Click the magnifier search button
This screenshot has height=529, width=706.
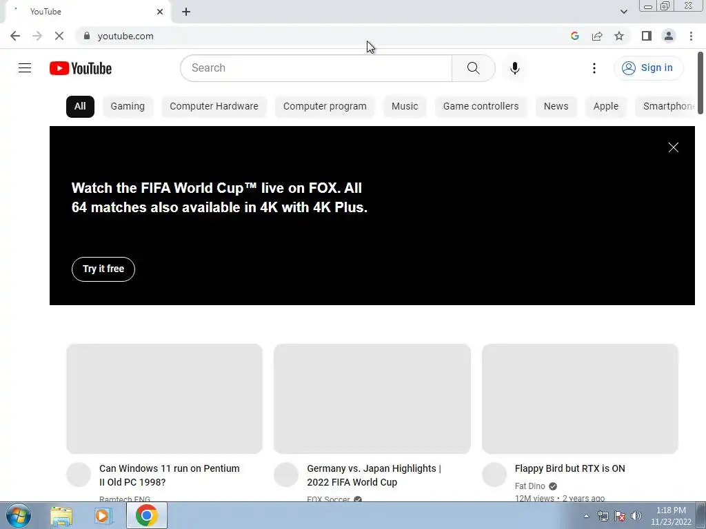click(473, 68)
